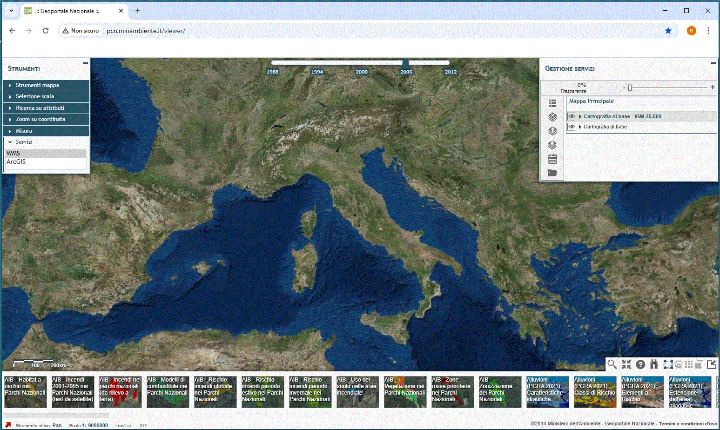This screenshot has height=430, width=720.
Task: Click the list view icon above layers
Action: (x=552, y=103)
